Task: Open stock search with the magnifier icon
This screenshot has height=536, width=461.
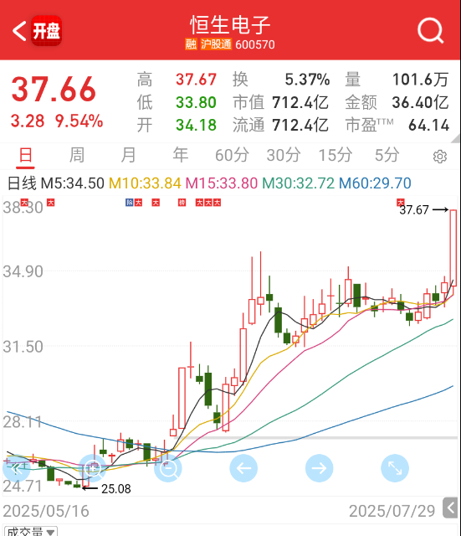Action: tap(430, 31)
